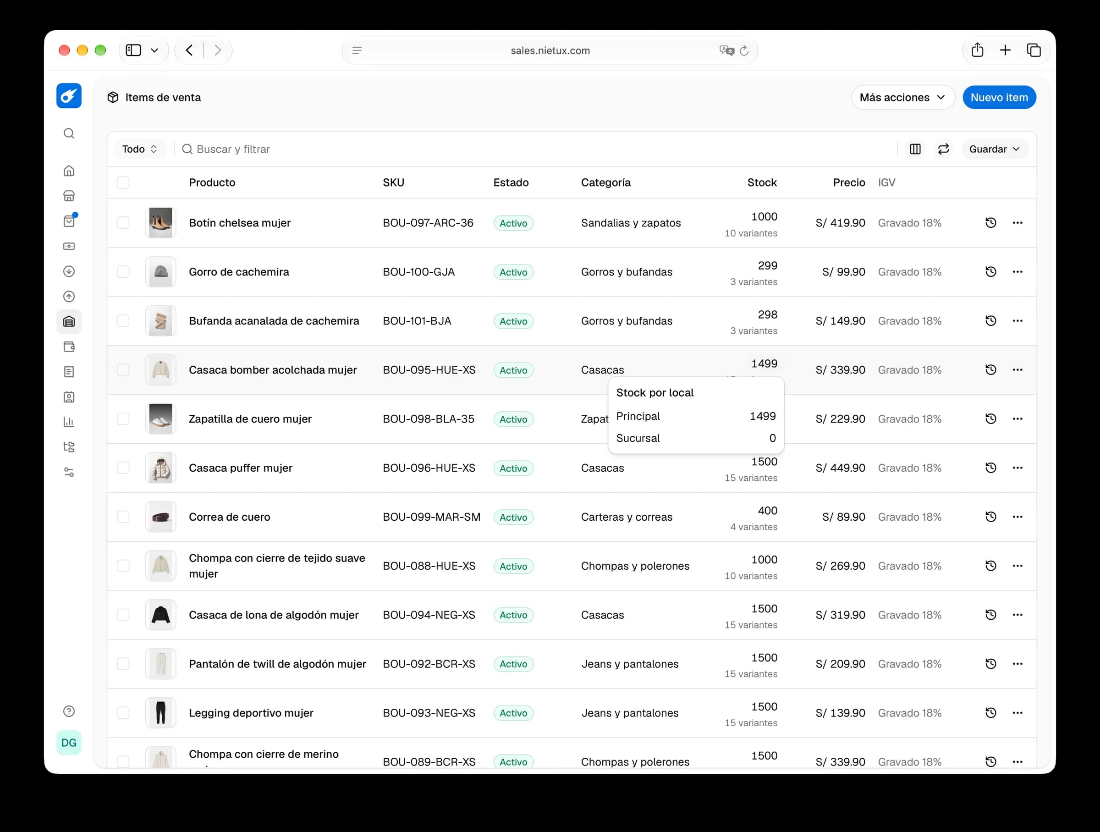The image size is (1100, 832).
Task: Go back with browser back arrow
Action: [x=189, y=50]
